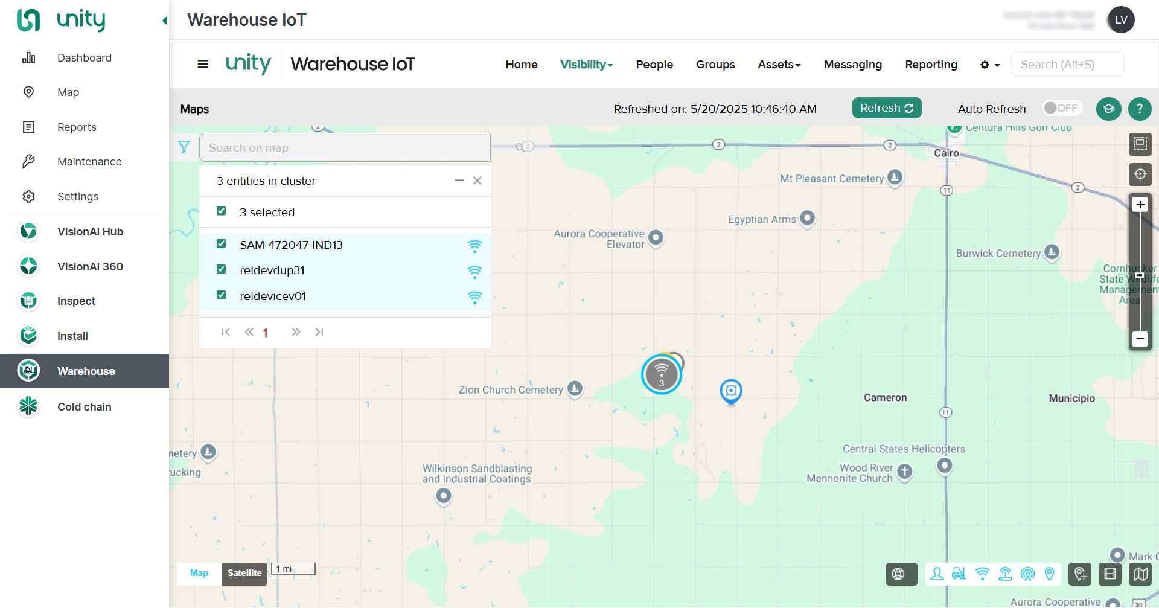Open the Messaging menu item

853,65
